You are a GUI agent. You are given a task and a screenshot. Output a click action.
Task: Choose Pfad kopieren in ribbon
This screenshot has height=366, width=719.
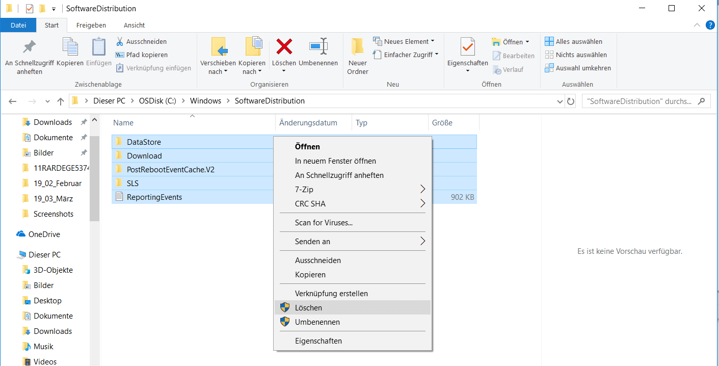pyautogui.click(x=142, y=55)
